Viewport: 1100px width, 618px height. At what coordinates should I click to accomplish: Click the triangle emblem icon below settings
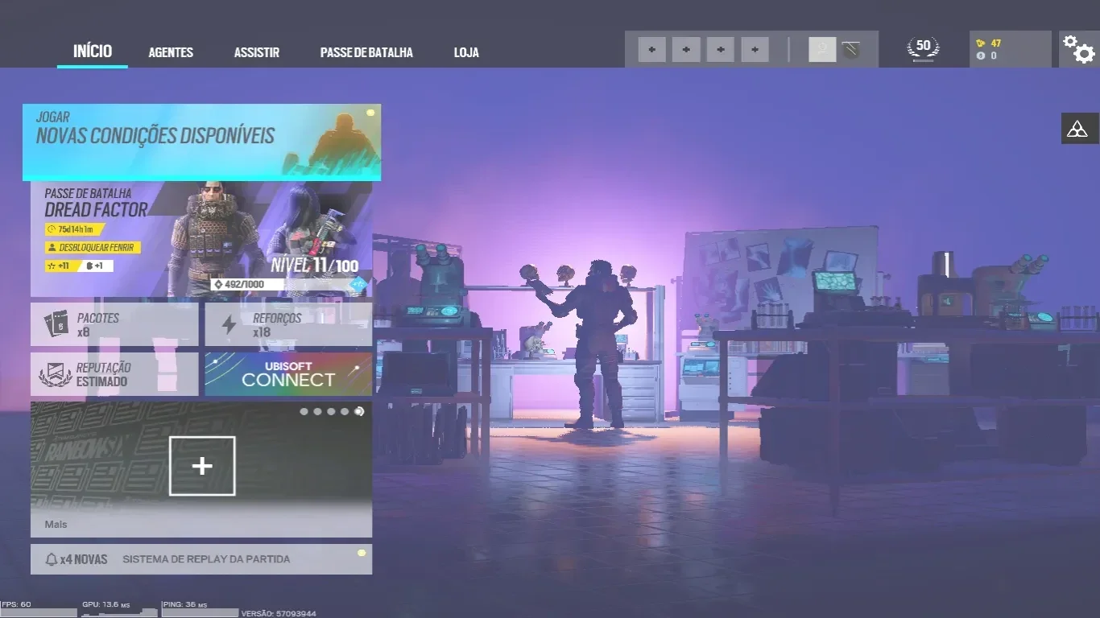point(1079,129)
